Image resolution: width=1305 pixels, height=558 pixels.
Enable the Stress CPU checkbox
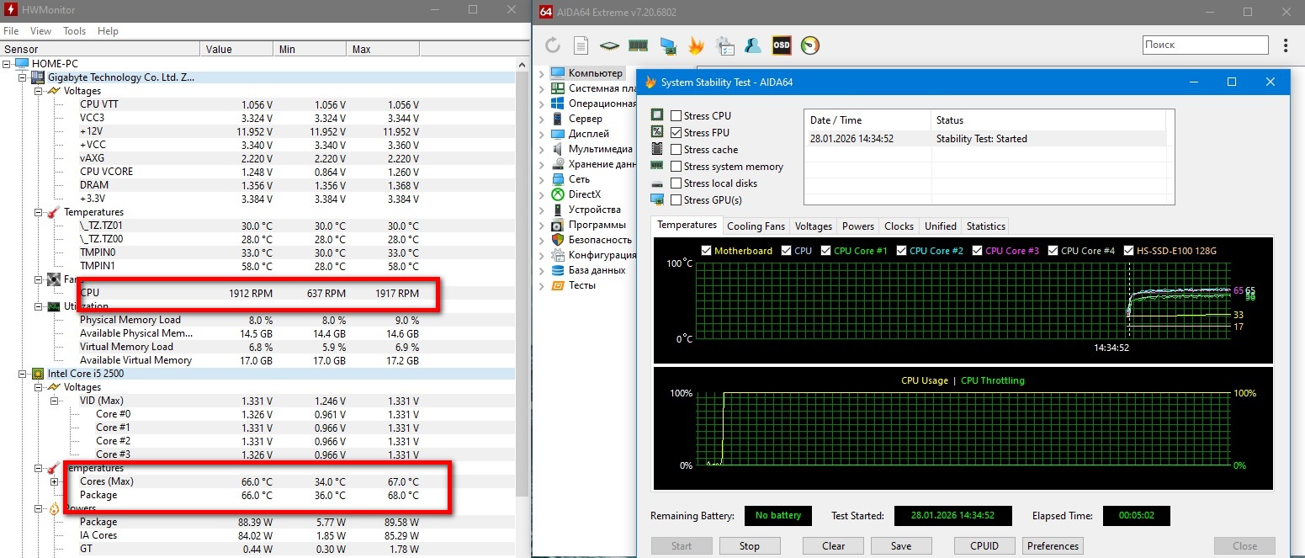coord(676,115)
